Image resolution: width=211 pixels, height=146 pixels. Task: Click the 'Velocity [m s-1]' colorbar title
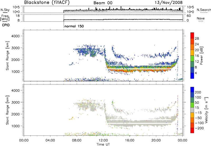[x=206, y=110]
